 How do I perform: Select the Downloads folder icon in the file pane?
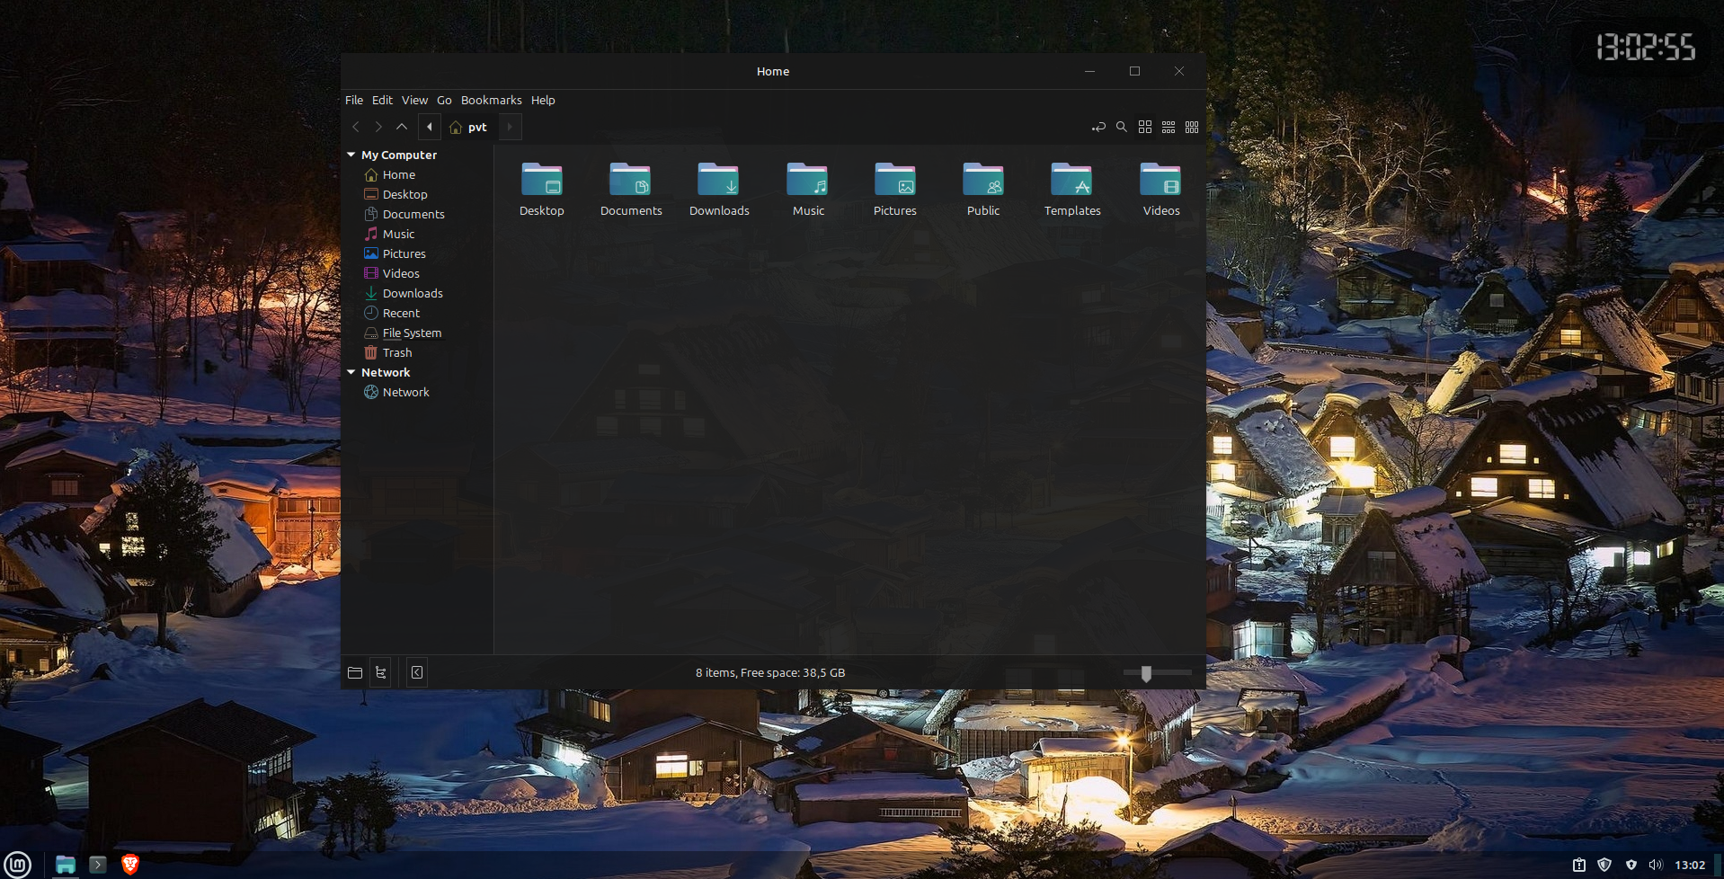(718, 179)
